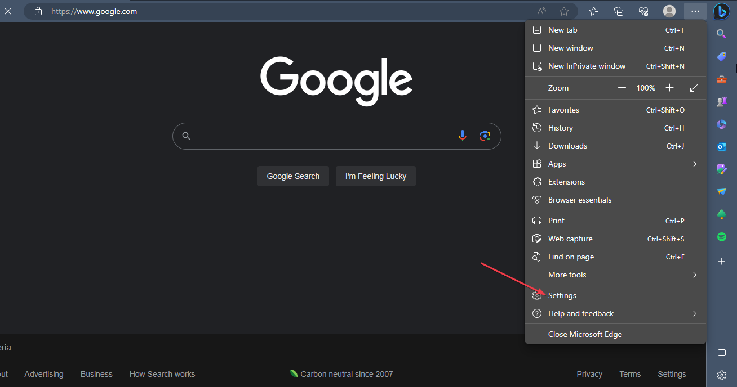
Task: Open the sidebar green tree icon
Action: [721, 214]
